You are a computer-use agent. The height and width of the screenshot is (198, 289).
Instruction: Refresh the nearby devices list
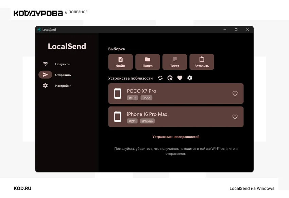pyautogui.click(x=160, y=78)
